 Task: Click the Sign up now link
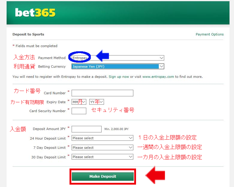click(119, 77)
